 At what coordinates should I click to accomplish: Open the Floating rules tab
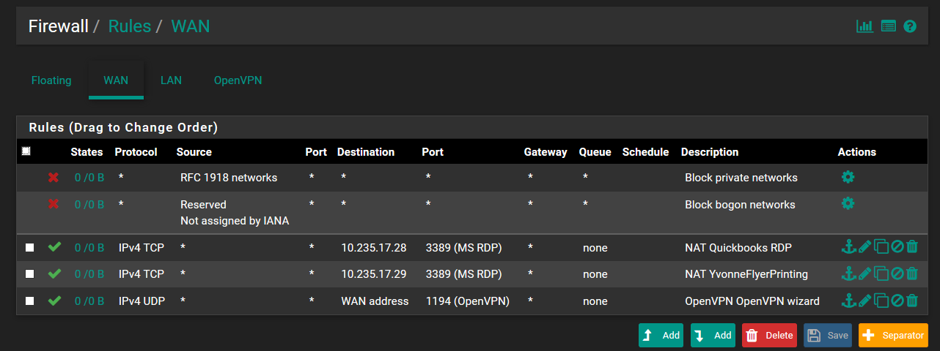(x=51, y=80)
